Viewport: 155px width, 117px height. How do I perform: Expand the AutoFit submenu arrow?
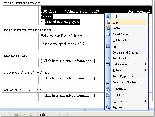[x=146, y=70]
